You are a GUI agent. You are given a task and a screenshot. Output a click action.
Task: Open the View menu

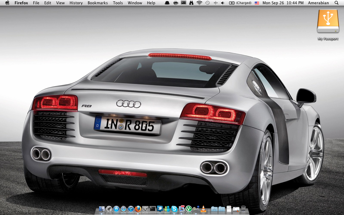click(x=60, y=3)
